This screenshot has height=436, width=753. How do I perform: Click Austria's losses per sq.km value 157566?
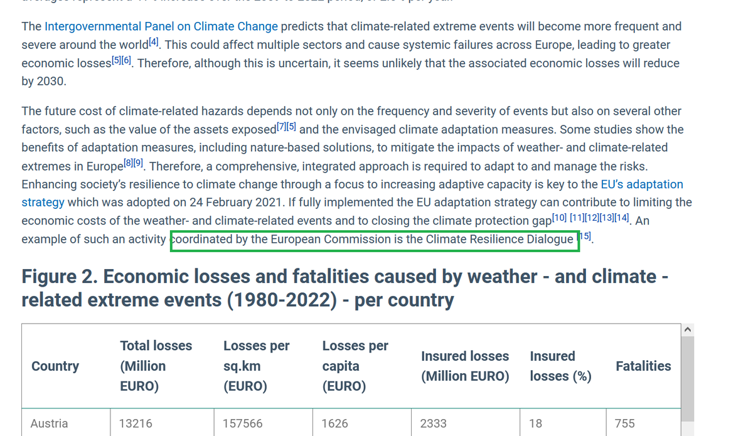click(242, 423)
